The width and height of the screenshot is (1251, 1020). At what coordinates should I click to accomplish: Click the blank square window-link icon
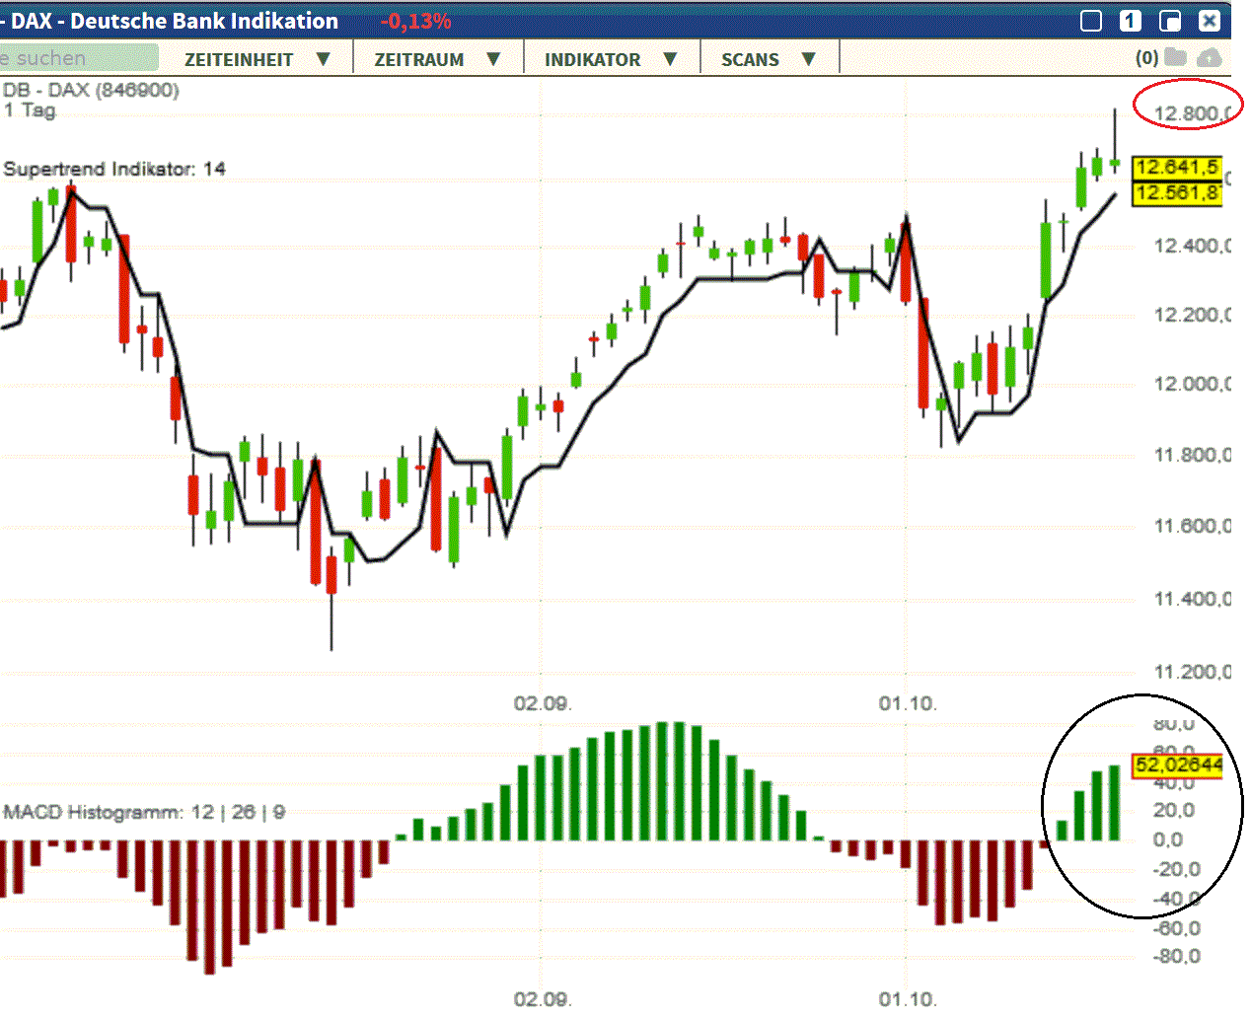point(1091,21)
